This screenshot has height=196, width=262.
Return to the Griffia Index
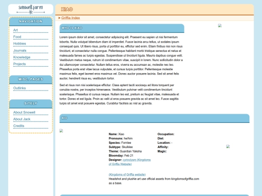70,18
